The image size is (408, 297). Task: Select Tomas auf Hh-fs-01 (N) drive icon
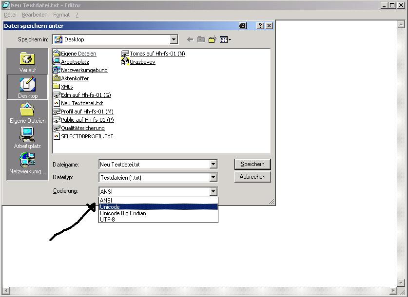(x=125, y=54)
